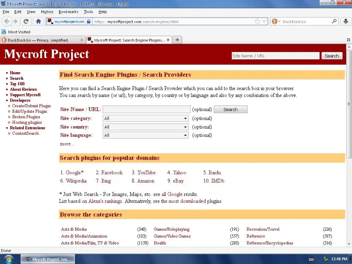The width and height of the screenshot is (352, 264).
Task: Click the Site Name / URL form field
Action: (146, 109)
